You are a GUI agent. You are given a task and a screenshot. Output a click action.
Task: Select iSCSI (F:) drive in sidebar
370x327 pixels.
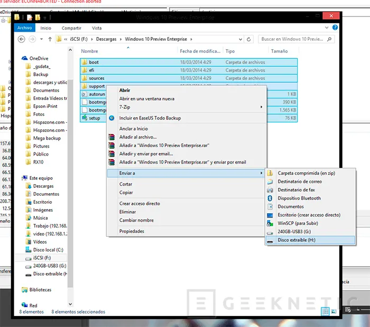click(42, 258)
